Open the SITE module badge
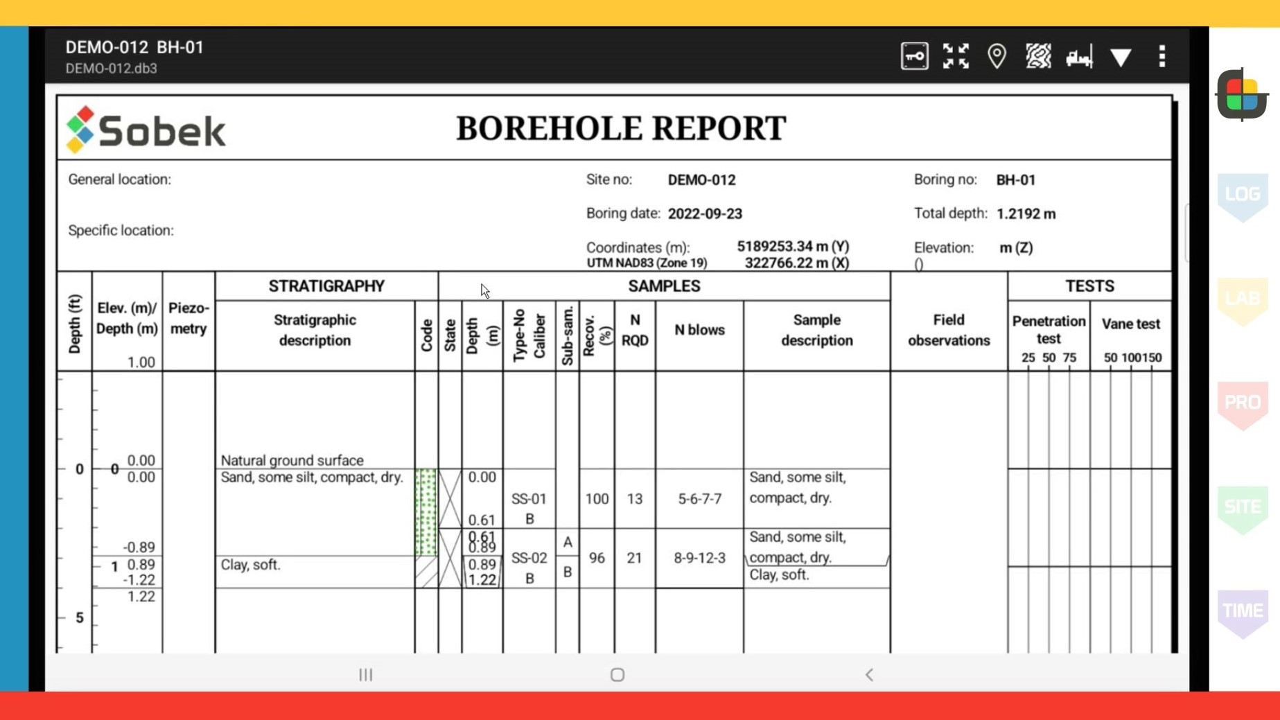The width and height of the screenshot is (1280, 720). (x=1243, y=509)
